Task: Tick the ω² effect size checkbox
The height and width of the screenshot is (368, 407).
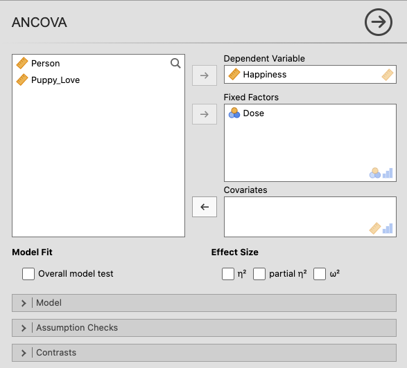Action: (320, 274)
